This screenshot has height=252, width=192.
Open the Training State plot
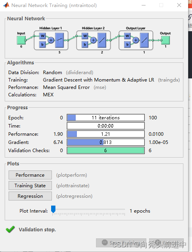pos(30,186)
